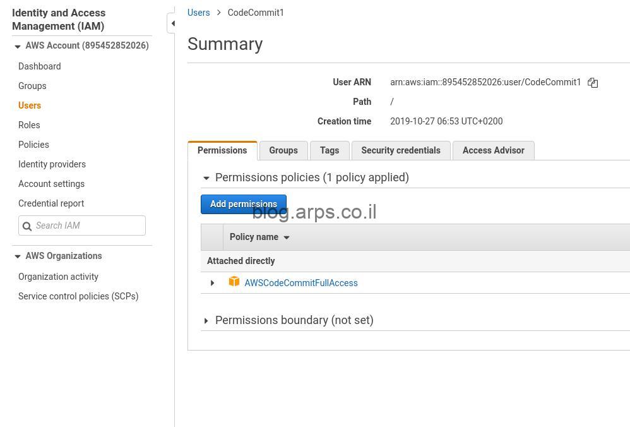Click the Add permissions button
This screenshot has width=630, height=427.
tap(244, 204)
